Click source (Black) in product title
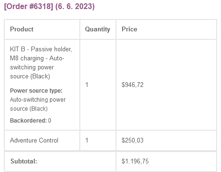The width and height of the screenshot is (221, 172). (30, 76)
